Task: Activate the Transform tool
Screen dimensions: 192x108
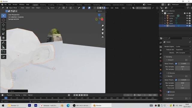Action: click(4, 38)
